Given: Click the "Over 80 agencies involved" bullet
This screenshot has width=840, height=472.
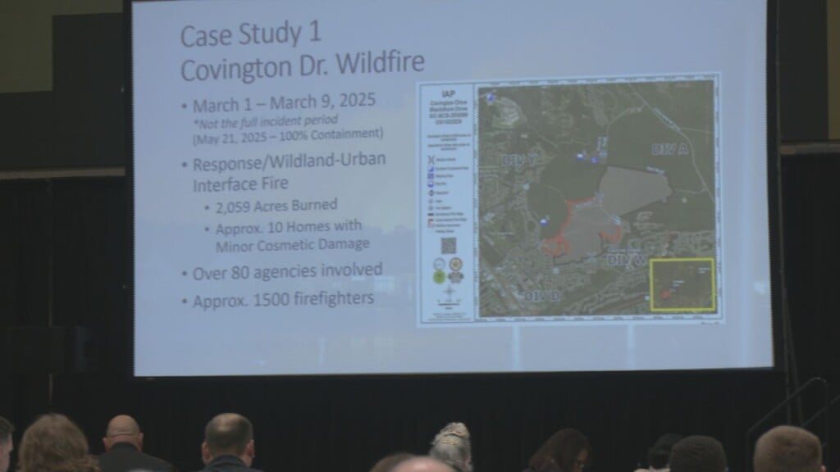Looking at the screenshot, I should 287,273.
